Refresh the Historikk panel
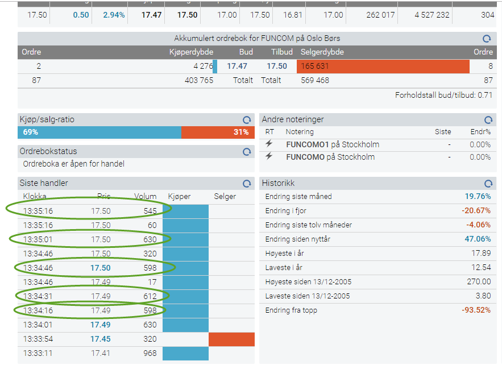Screen dimensions: 502x365 pos(488,184)
